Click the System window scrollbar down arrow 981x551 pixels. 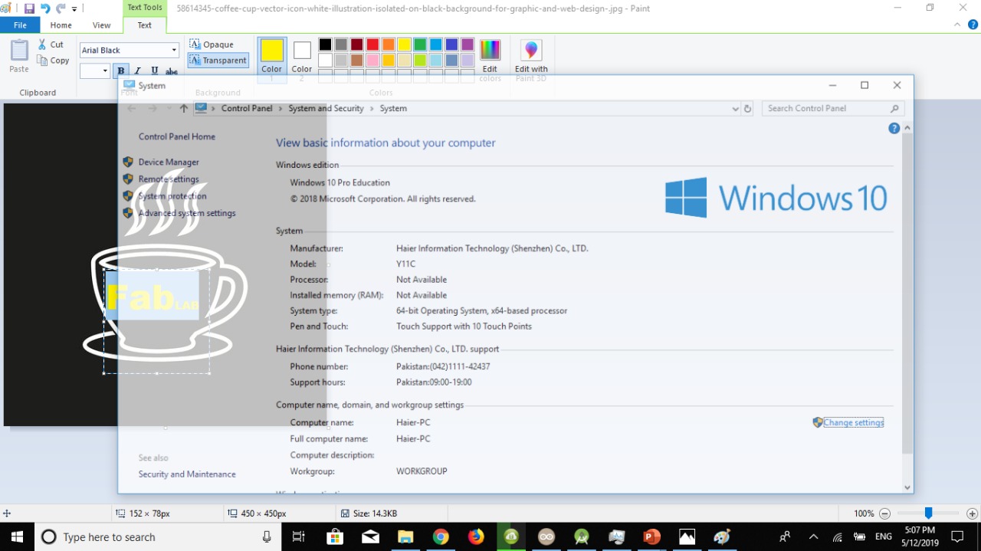(x=907, y=487)
